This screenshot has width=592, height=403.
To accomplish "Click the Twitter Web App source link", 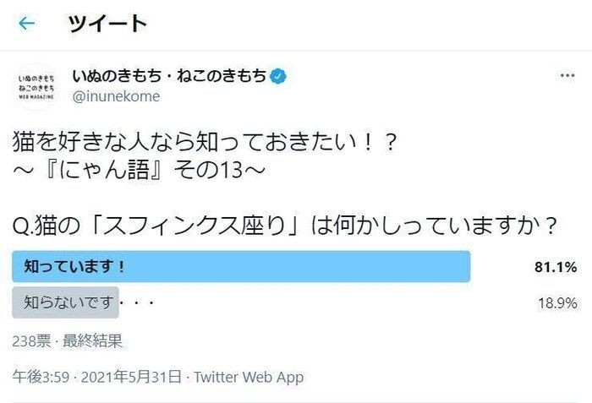I will (x=249, y=377).
